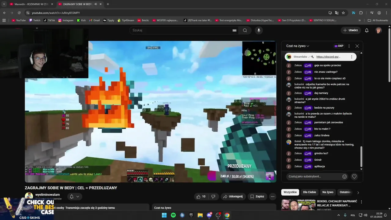391x220 pixels.
Task: Select the Na żywo filter chip
Action: point(328,192)
